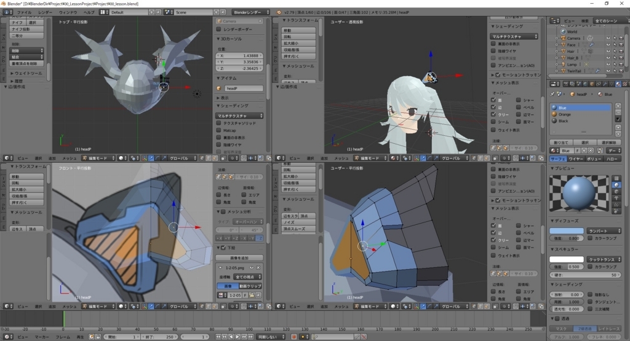Open pivot point menu in Top view header
Screen dimensions: 630x341
pyautogui.click(x=135, y=158)
